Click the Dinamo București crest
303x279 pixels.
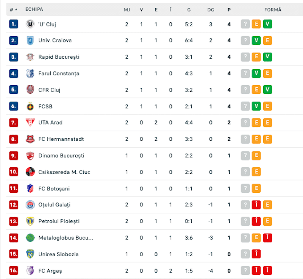(30, 156)
